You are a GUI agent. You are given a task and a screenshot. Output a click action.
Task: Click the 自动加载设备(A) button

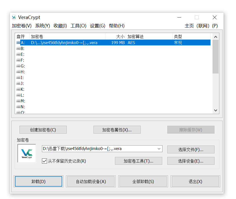point(91,181)
